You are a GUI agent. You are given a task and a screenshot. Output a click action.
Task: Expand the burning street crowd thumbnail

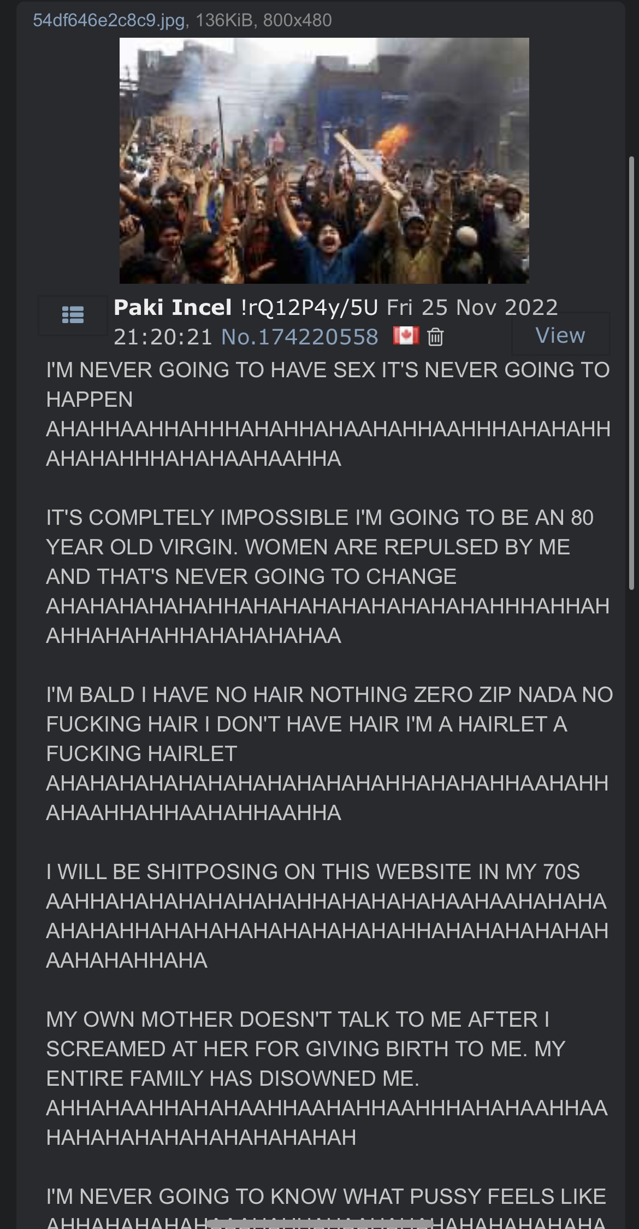pyautogui.click(x=324, y=160)
